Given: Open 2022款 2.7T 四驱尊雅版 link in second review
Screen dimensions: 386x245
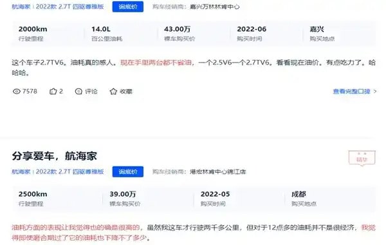Looking at the screenshot, I should 69,171.
